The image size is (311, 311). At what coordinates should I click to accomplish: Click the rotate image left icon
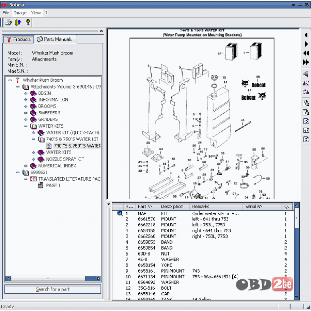(306, 83)
